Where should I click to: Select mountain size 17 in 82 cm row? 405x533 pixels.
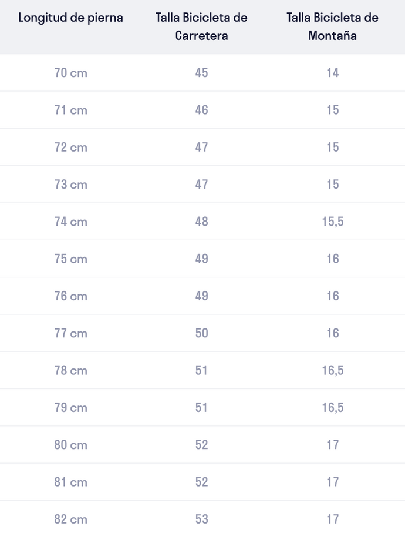333,519
